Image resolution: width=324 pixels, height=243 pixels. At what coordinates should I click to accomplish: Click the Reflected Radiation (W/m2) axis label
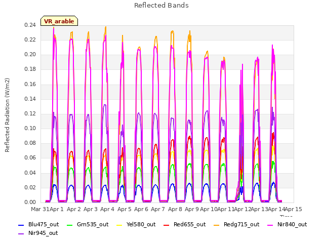(7, 115)
